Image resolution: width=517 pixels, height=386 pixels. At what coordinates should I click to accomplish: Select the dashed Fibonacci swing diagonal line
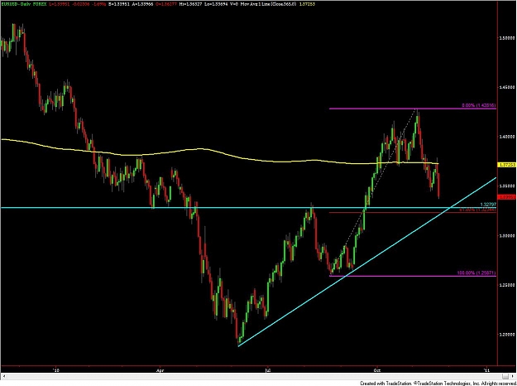(x=373, y=191)
